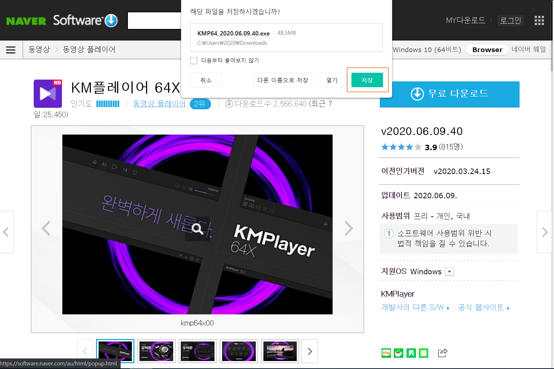Click kmp64x00 caption text
Image resolution: width=554 pixels, height=369 pixels.
(197, 323)
